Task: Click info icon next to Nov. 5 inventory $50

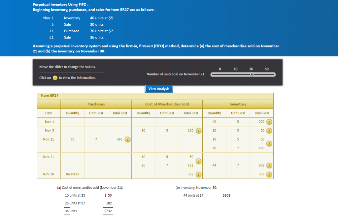Action: [269, 130]
